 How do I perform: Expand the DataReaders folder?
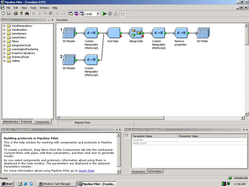pyautogui.click(x=4, y=30)
